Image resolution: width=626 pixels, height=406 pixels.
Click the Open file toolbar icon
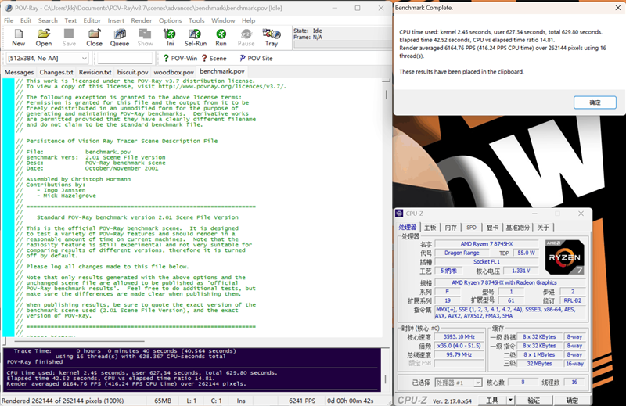coord(44,37)
